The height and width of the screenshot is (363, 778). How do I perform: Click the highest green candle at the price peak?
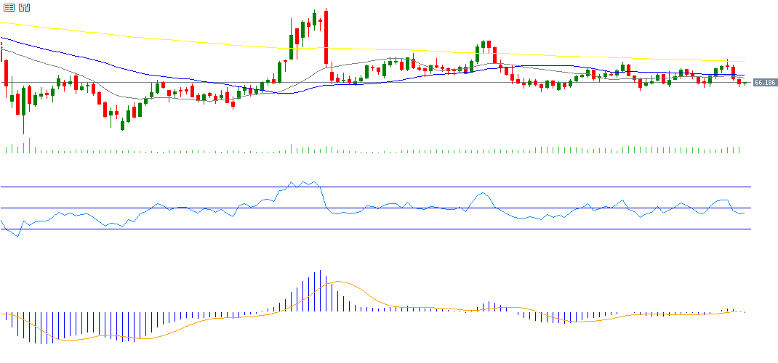(x=314, y=19)
